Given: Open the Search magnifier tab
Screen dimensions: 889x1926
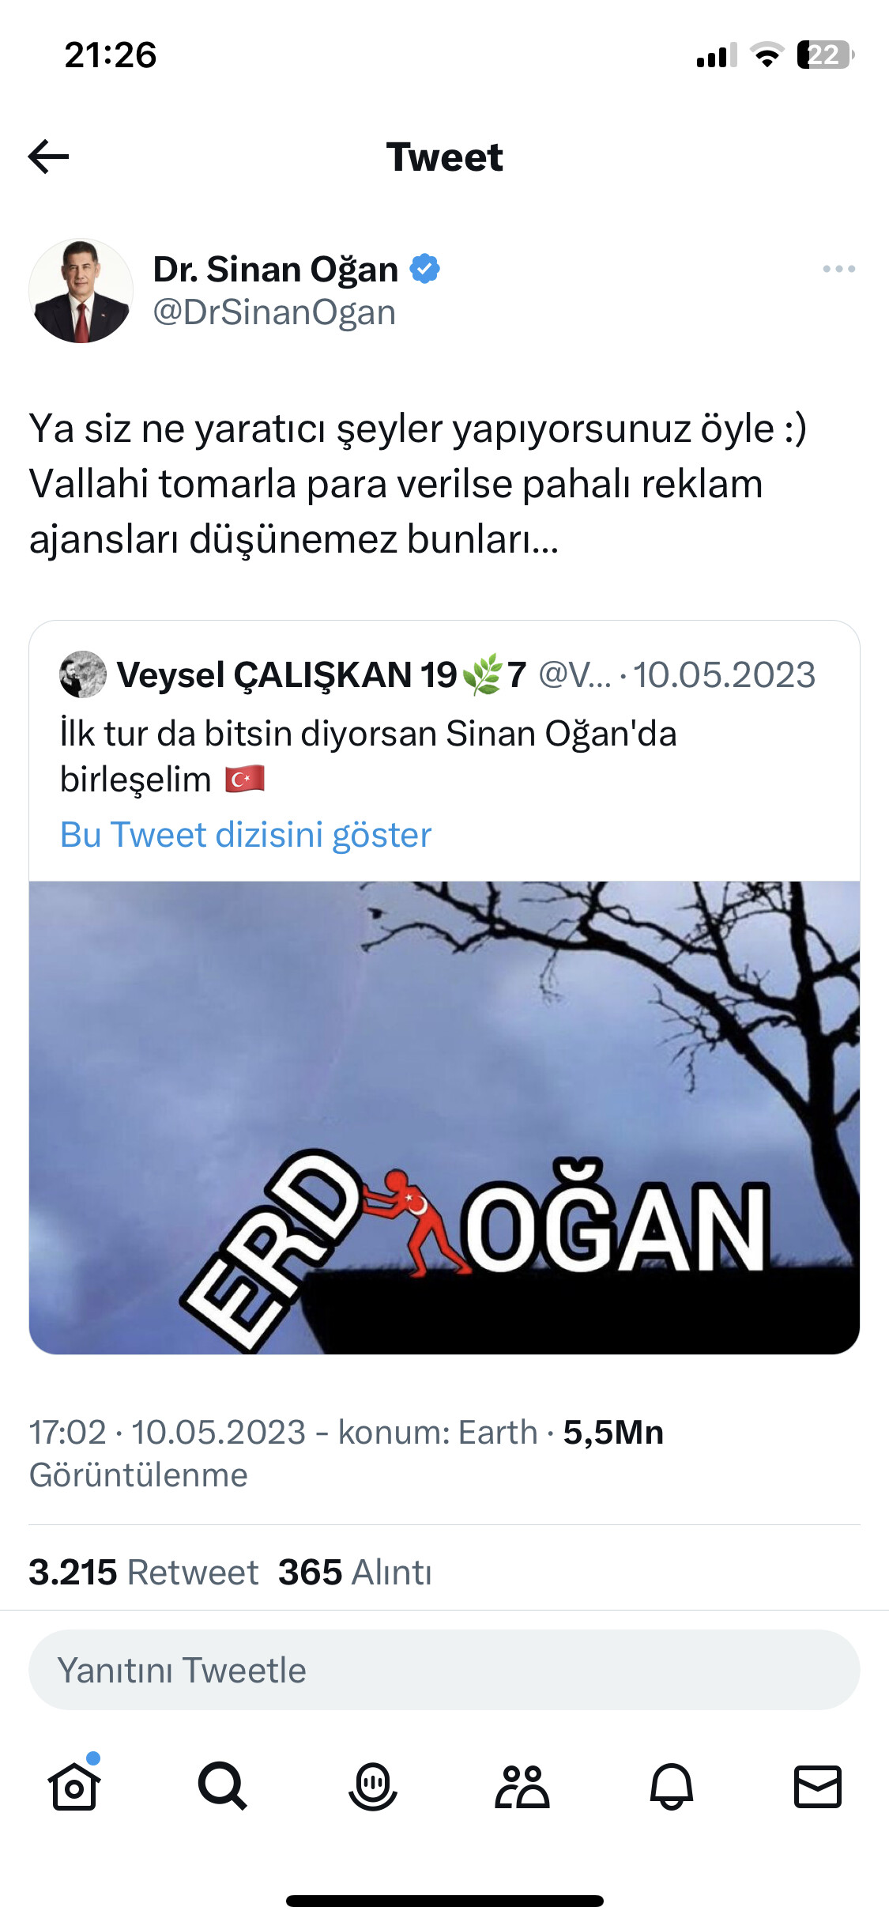Looking at the screenshot, I should (x=222, y=1785).
